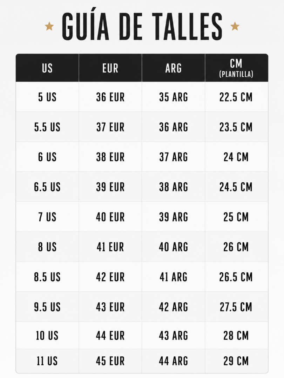Click the 41 EUR cell
Screen dimensions: 284x378
click(110, 247)
